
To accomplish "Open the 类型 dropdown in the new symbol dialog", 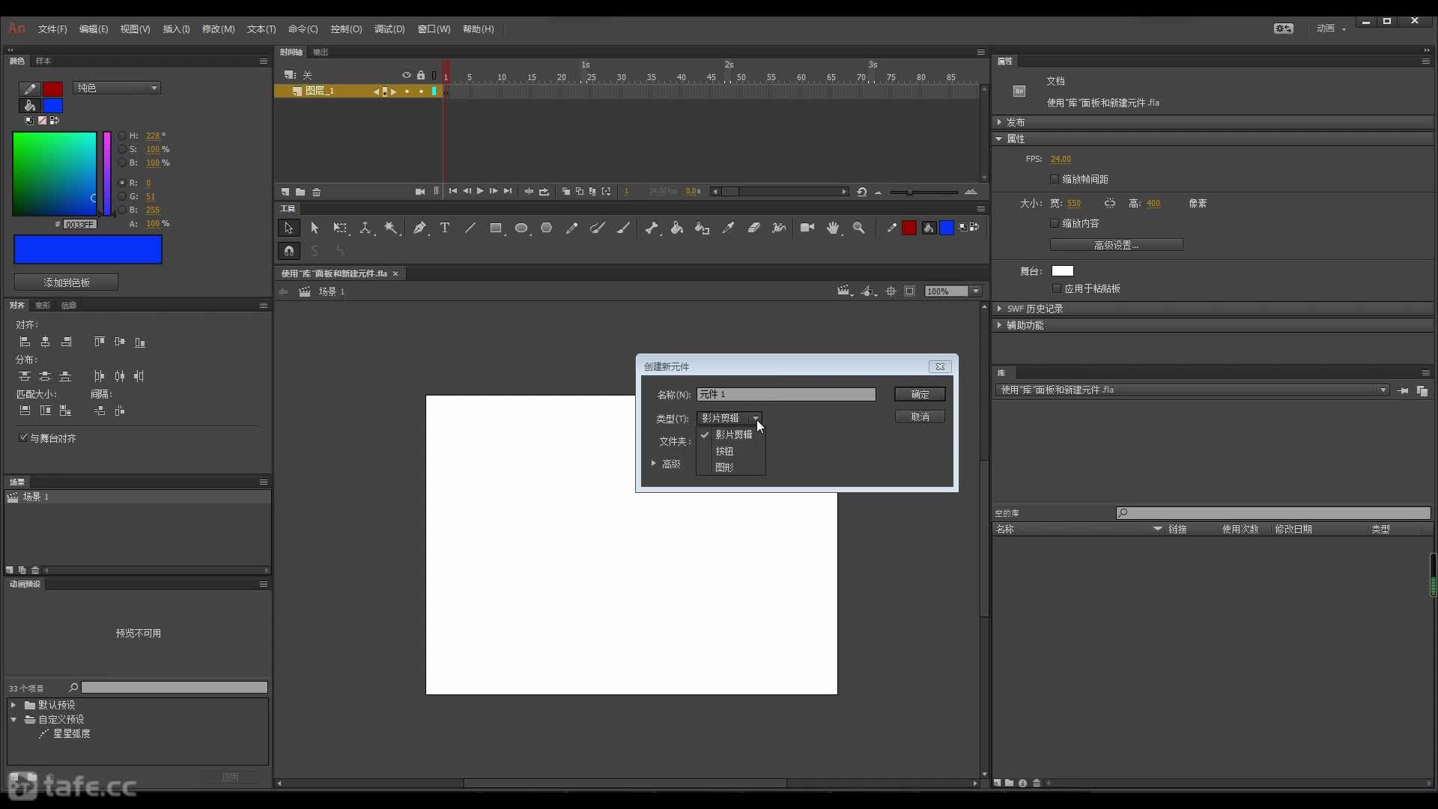I will click(729, 418).
